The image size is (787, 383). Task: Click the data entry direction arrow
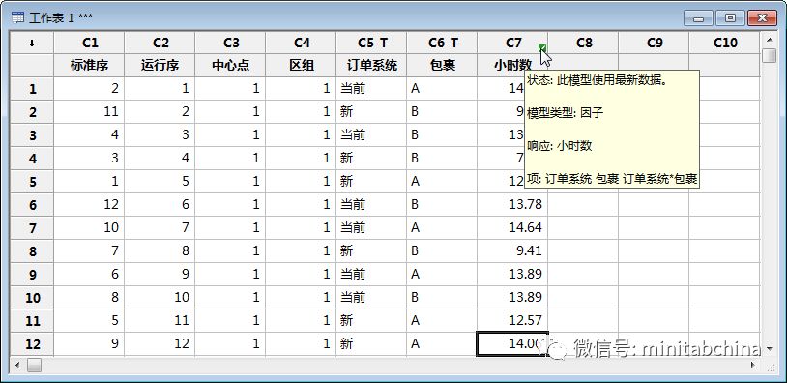point(32,44)
